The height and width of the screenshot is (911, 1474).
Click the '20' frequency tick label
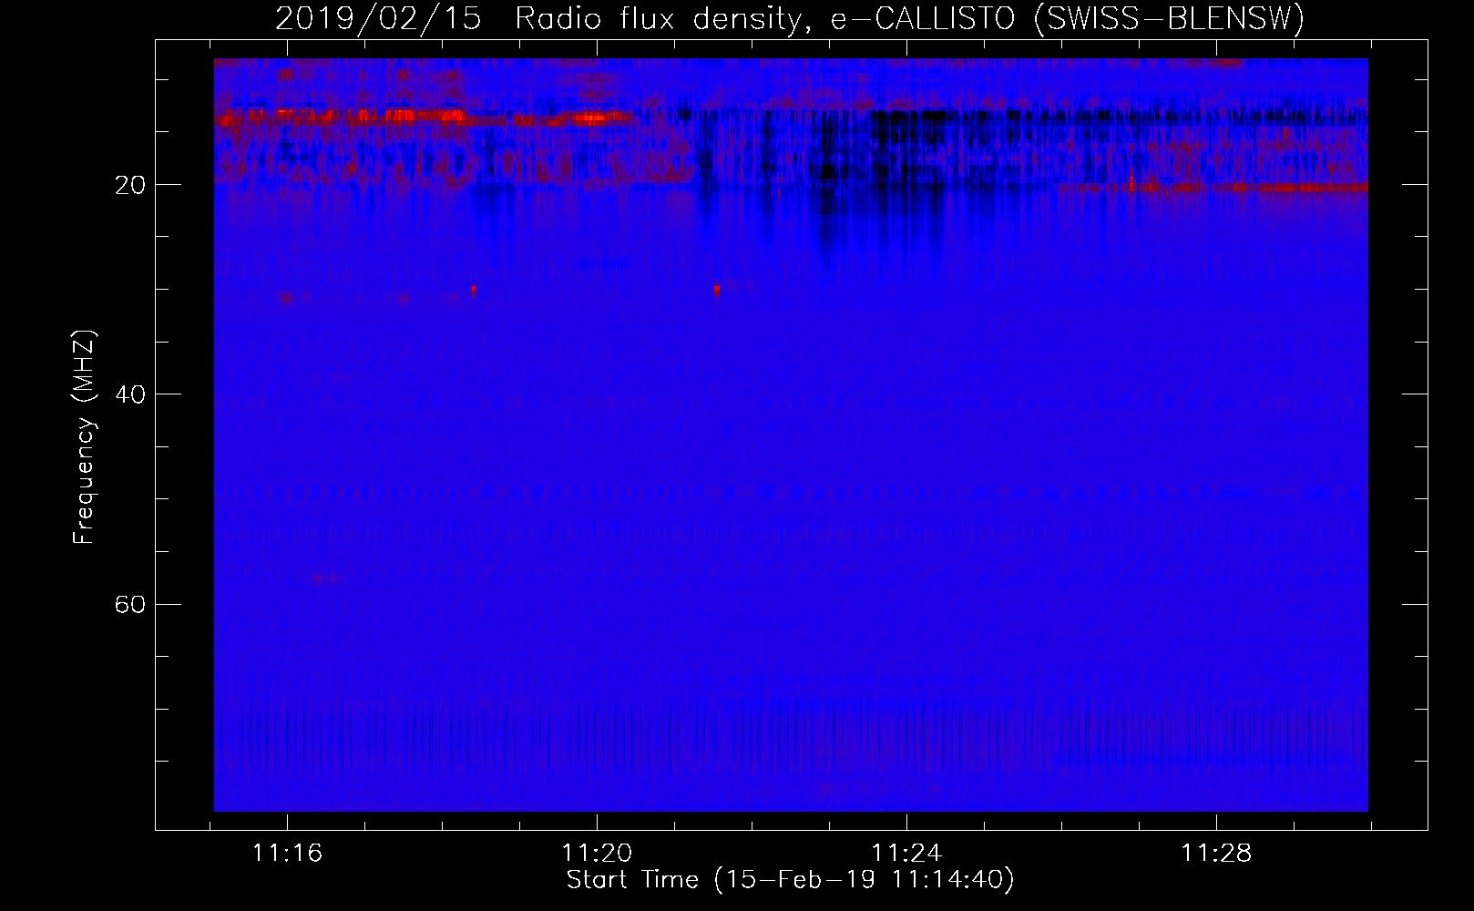(130, 185)
